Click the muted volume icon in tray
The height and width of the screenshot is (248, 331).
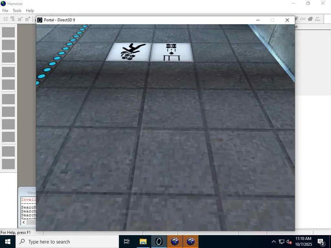click(289, 242)
